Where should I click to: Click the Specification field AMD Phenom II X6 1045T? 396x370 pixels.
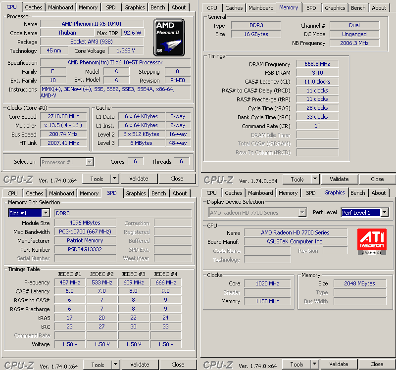coord(115,62)
